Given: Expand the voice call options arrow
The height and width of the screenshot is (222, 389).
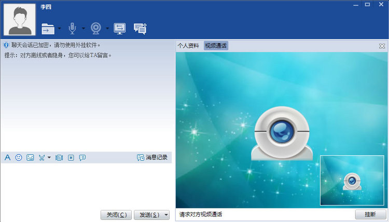Looking at the screenshot, I should pos(84,29).
